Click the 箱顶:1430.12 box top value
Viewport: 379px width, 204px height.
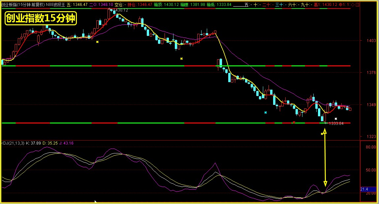click(x=166, y=5)
